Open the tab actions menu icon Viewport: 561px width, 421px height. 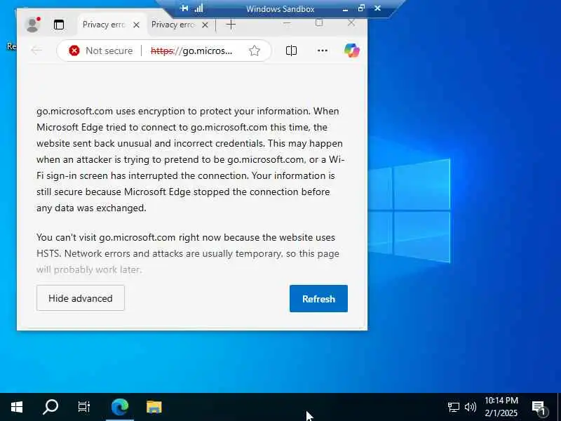pos(59,25)
